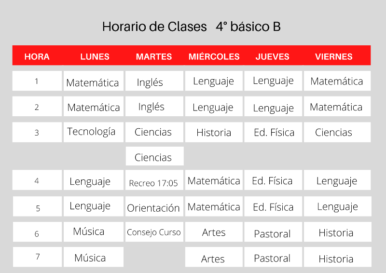Select Artes in hour 6 row
Image resolution: width=386 pixels, height=273 pixels.
[214, 233]
